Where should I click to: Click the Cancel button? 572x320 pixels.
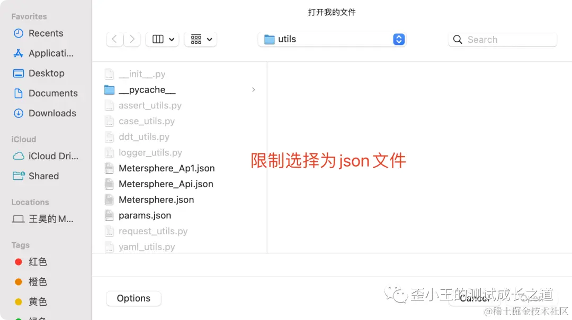tap(474, 298)
